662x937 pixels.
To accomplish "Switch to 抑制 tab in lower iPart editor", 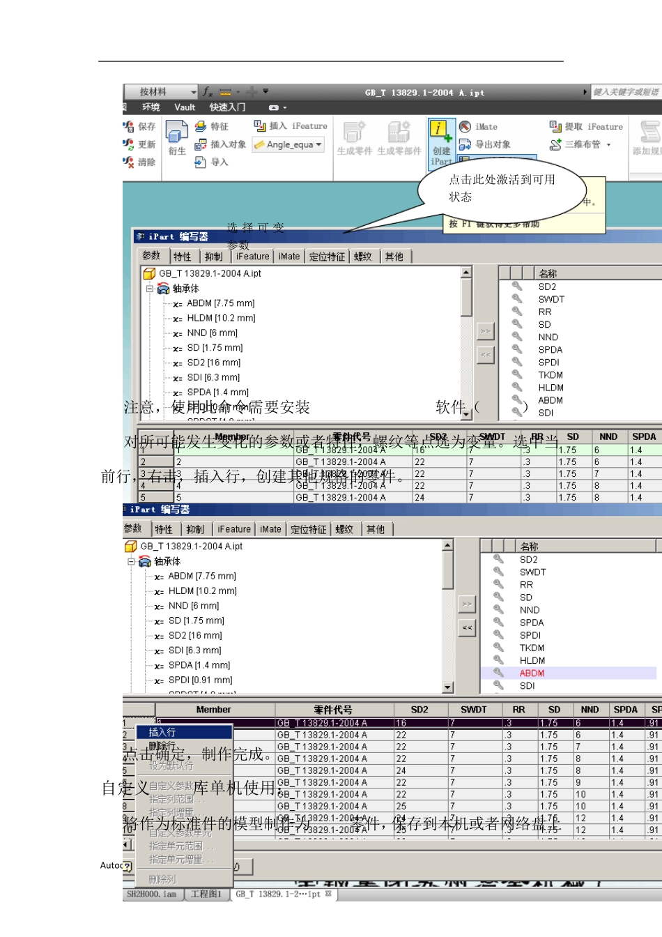I will click(x=195, y=529).
